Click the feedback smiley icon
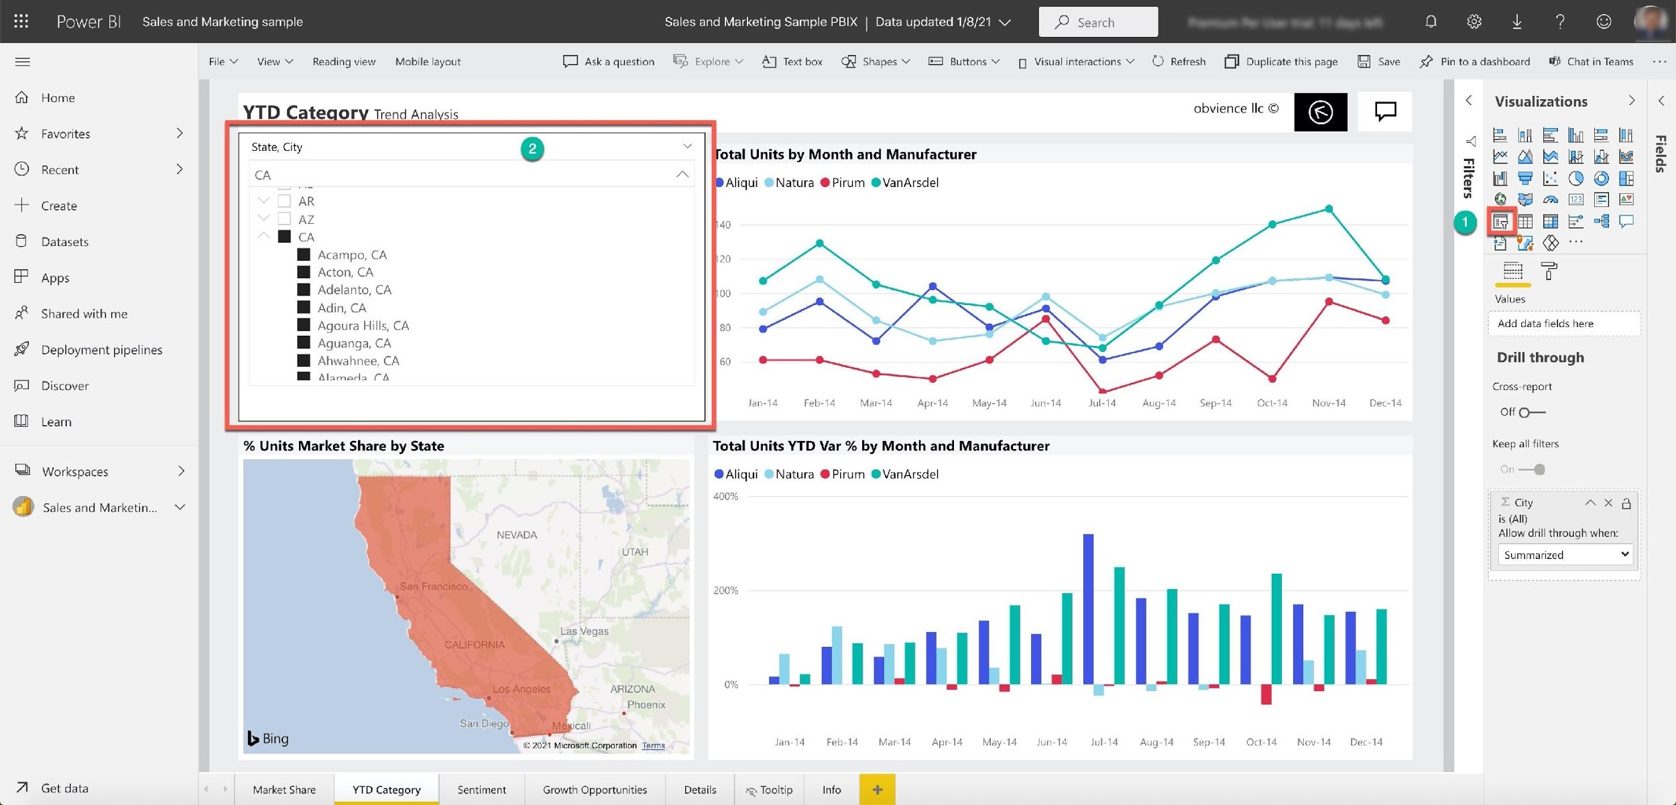This screenshot has height=805, width=1676. (1604, 21)
